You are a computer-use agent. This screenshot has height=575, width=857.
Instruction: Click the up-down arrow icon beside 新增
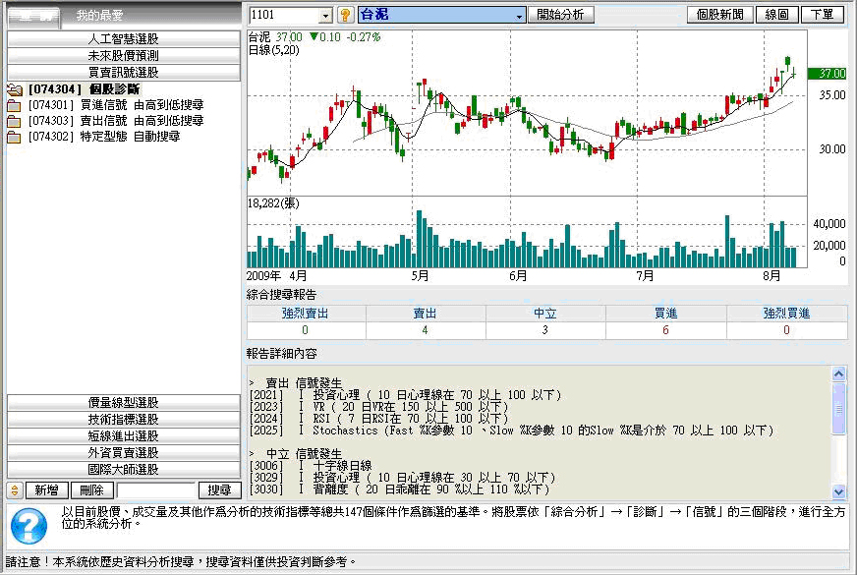click(15, 490)
